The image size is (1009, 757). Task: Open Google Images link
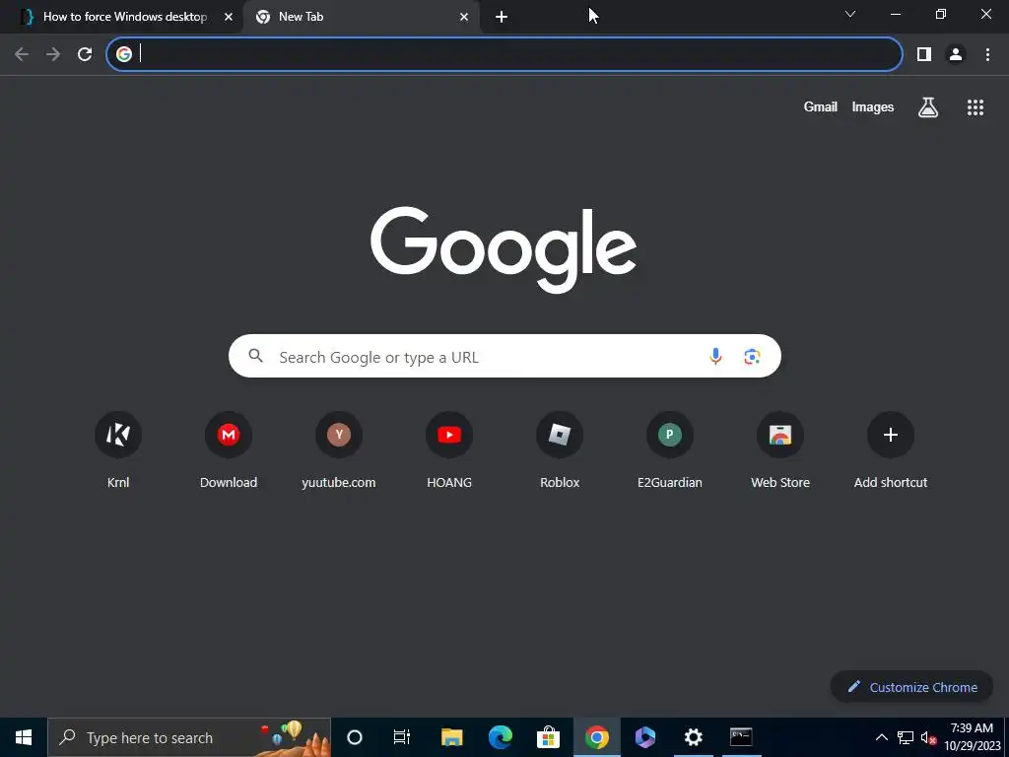pos(873,106)
